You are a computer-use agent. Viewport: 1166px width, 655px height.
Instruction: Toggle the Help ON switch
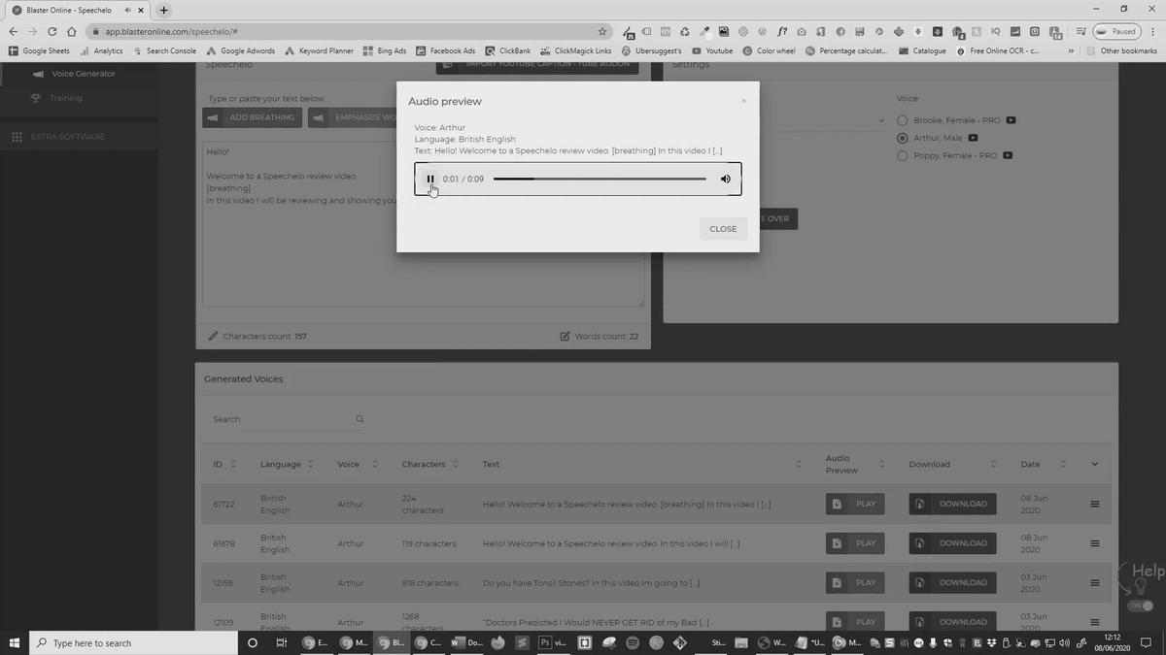(x=1140, y=606)
